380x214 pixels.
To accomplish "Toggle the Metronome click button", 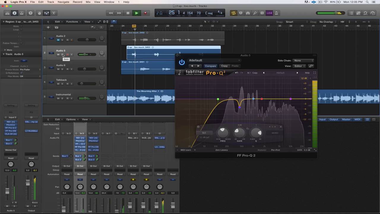I will (x=276, y=13).
